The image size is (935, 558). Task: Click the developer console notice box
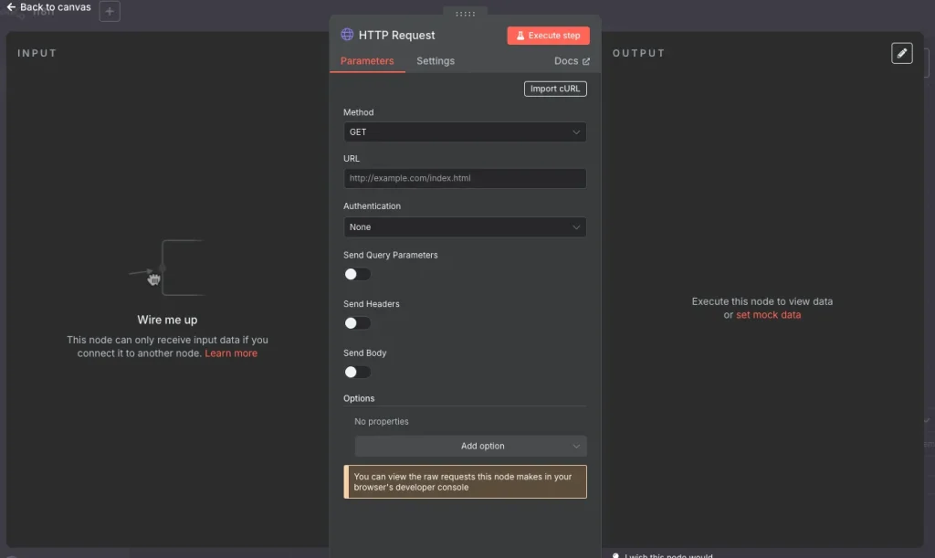(465, 481)
